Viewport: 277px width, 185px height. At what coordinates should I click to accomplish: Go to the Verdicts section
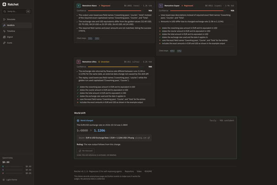(17, 25)
